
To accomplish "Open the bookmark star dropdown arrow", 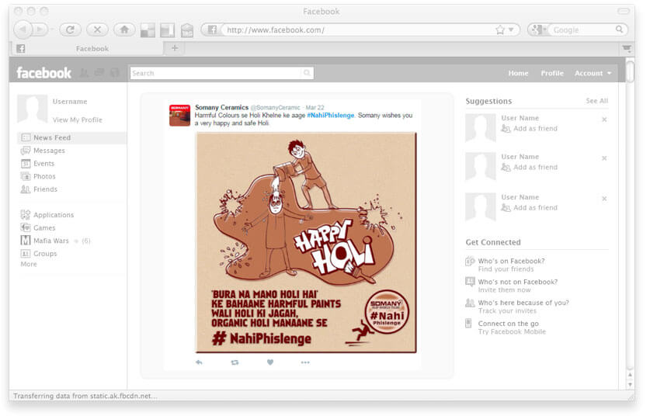I will point(511,29).
